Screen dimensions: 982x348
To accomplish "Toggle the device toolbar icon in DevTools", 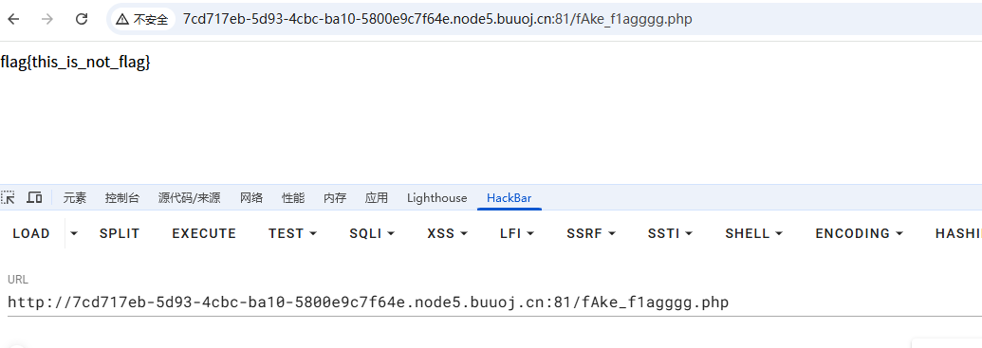I will [34, 198].
